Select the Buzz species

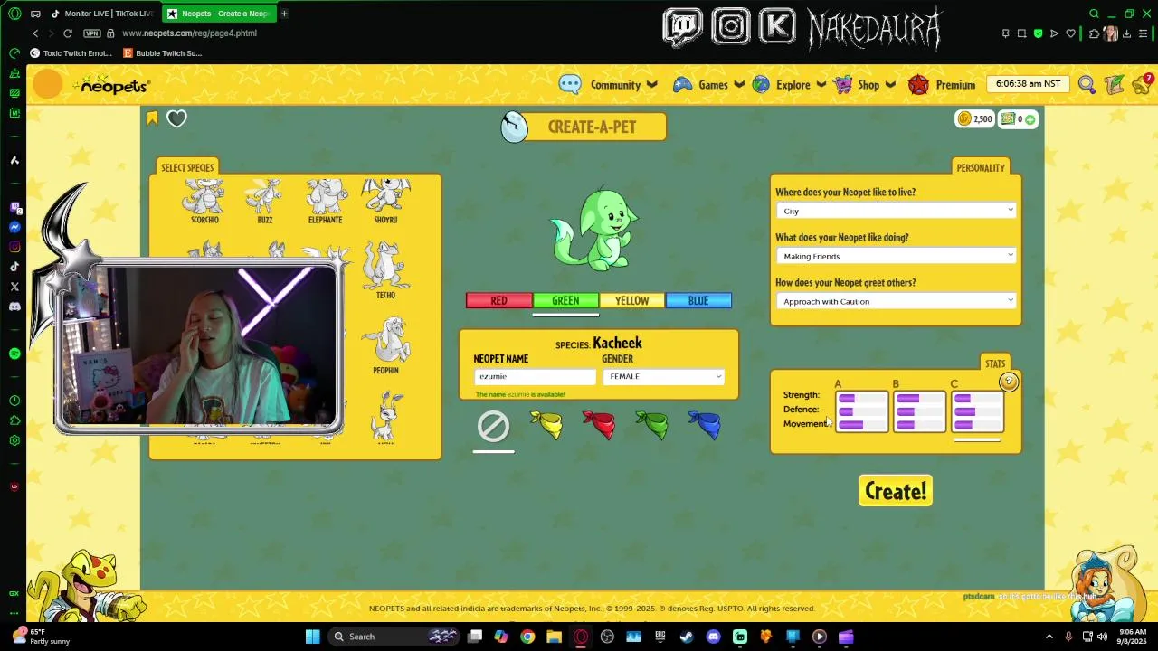point(264,201)
